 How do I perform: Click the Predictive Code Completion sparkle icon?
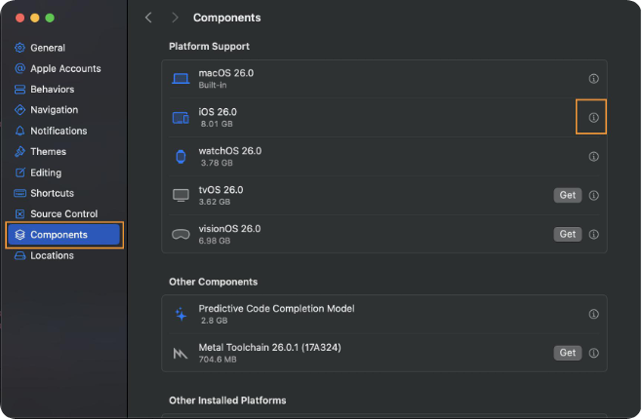[x=181, y=314]
